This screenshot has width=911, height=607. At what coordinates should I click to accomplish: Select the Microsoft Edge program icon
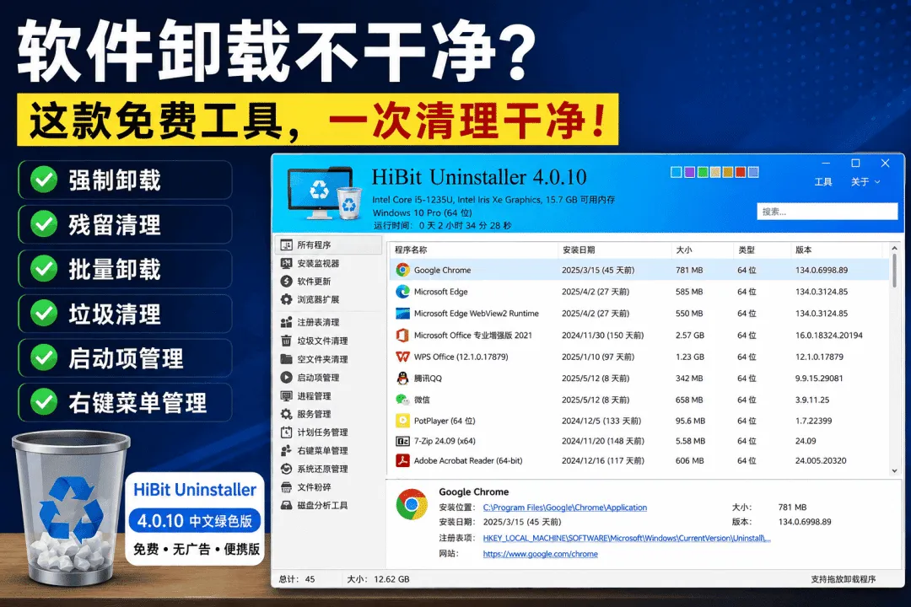click(402, 292)
